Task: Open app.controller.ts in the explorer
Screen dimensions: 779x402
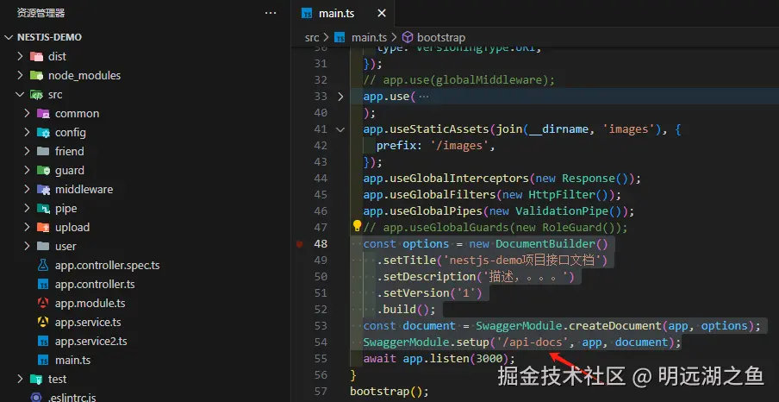Action: (95, 285)
